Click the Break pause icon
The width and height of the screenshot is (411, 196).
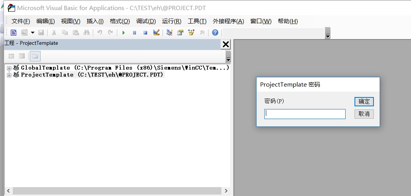point(134,33)
